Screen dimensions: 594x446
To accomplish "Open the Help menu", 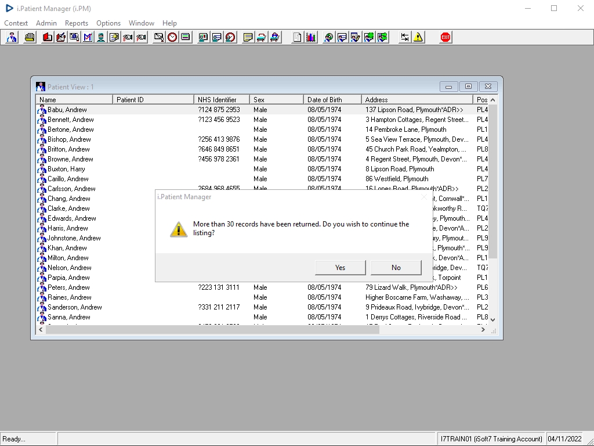I will (x=170, y=23).
